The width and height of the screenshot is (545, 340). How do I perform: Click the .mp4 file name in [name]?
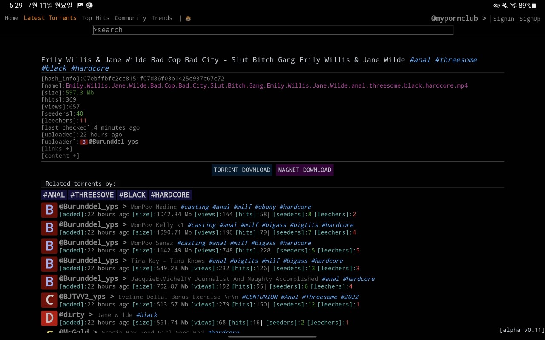(267, 86)
